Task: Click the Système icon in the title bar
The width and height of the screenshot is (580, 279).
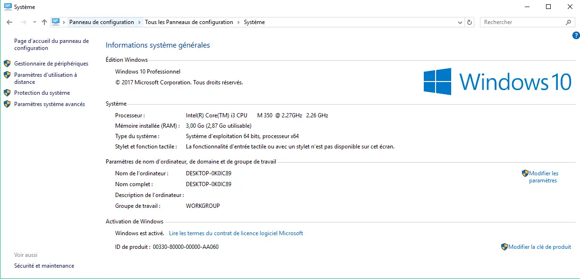Action: tap(8, 7)
